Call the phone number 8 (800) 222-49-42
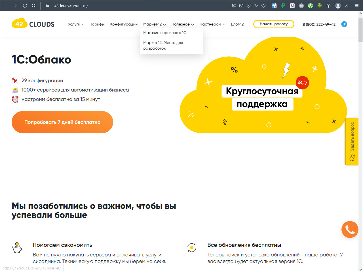363x272 pixels. [x=319, y=24]
